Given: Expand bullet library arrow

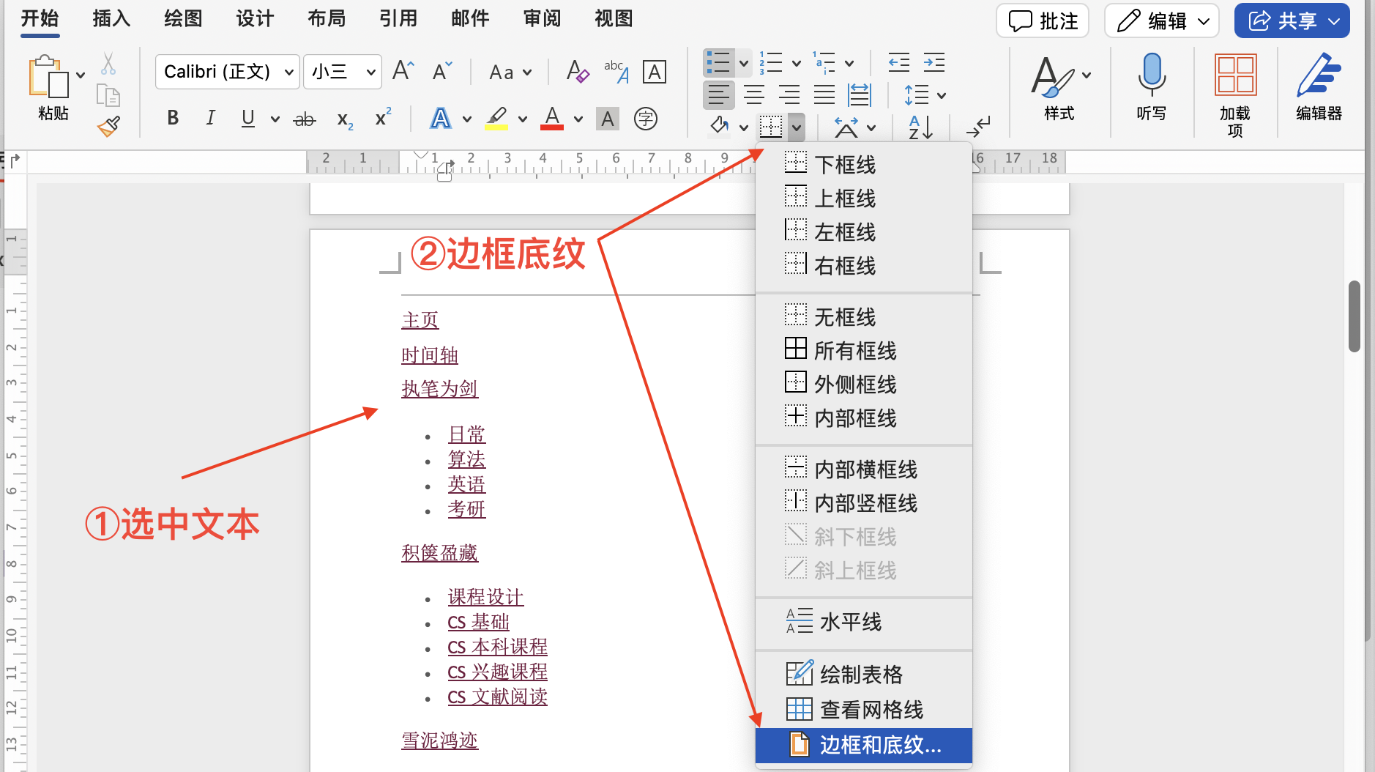Looking at the screenshot, I should click(743, 63).
